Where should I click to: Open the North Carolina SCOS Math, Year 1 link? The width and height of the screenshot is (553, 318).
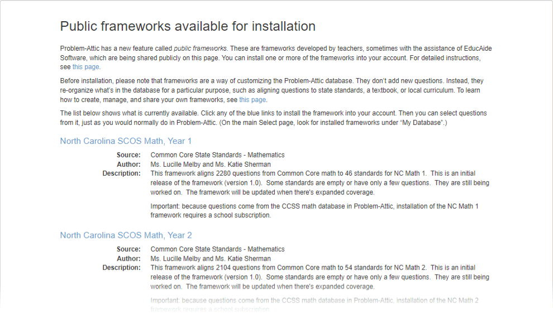(126, 141)
